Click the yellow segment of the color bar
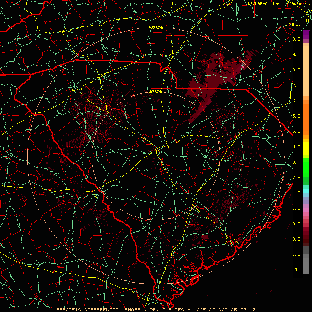 pos(306,148)
